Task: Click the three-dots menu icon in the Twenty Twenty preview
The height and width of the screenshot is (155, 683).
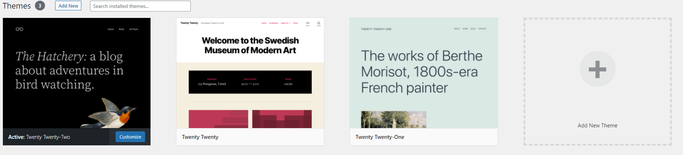Action: (x=308, y=23)
